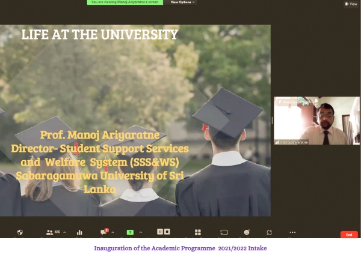Click the green Share Screen icon
Screen dimensions: 361x255
point(130,232)
